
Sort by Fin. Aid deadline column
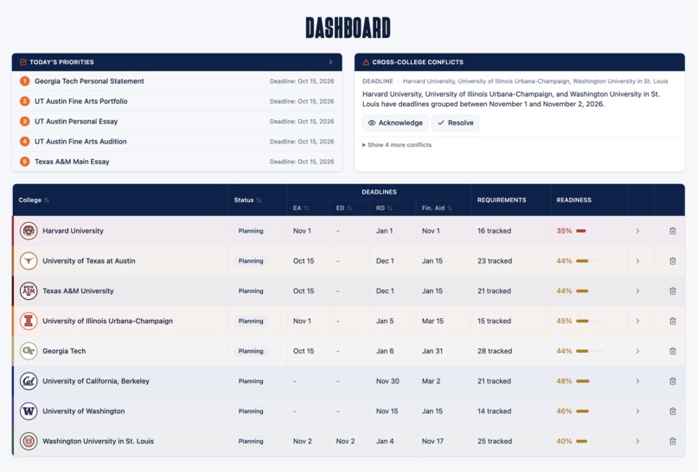pos(437,208)
